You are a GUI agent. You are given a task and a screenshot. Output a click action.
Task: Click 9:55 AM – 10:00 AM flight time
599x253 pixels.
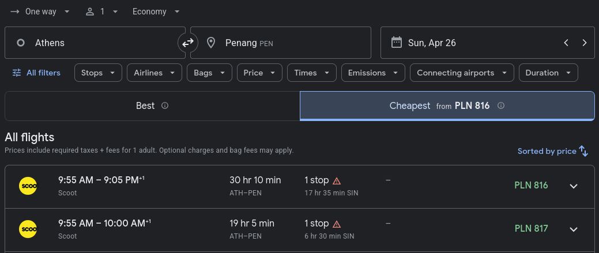click(x=104, y=223)
